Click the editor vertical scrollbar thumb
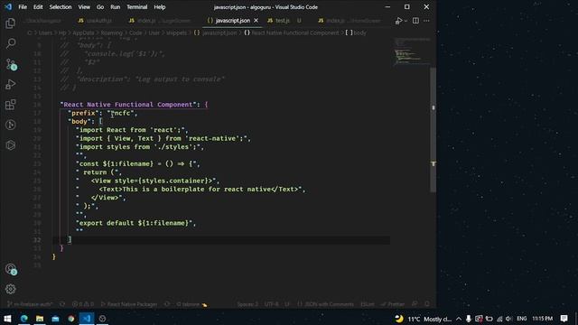This screenshot has height=325, width=578. (433, 130)
